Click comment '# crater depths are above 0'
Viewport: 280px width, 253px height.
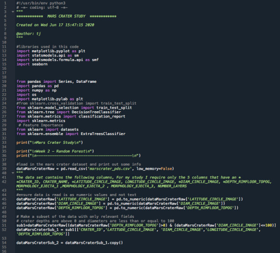tap(95, 221)
